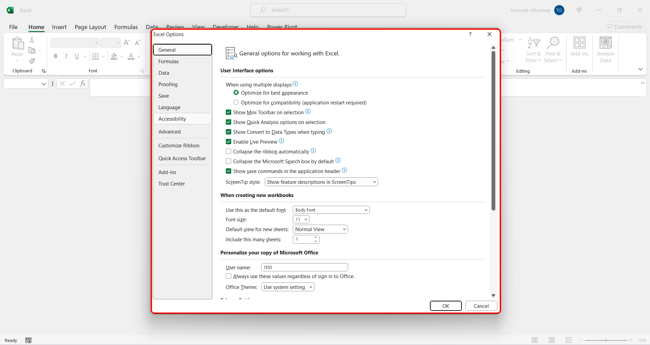Select Optimize for compatibility radio button
Image resolution: width=650 pixels, height=345 pixels.
point(236,102)
